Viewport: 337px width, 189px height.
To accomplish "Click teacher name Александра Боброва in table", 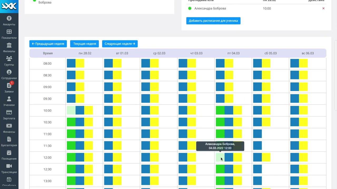I will pos(210,8).
